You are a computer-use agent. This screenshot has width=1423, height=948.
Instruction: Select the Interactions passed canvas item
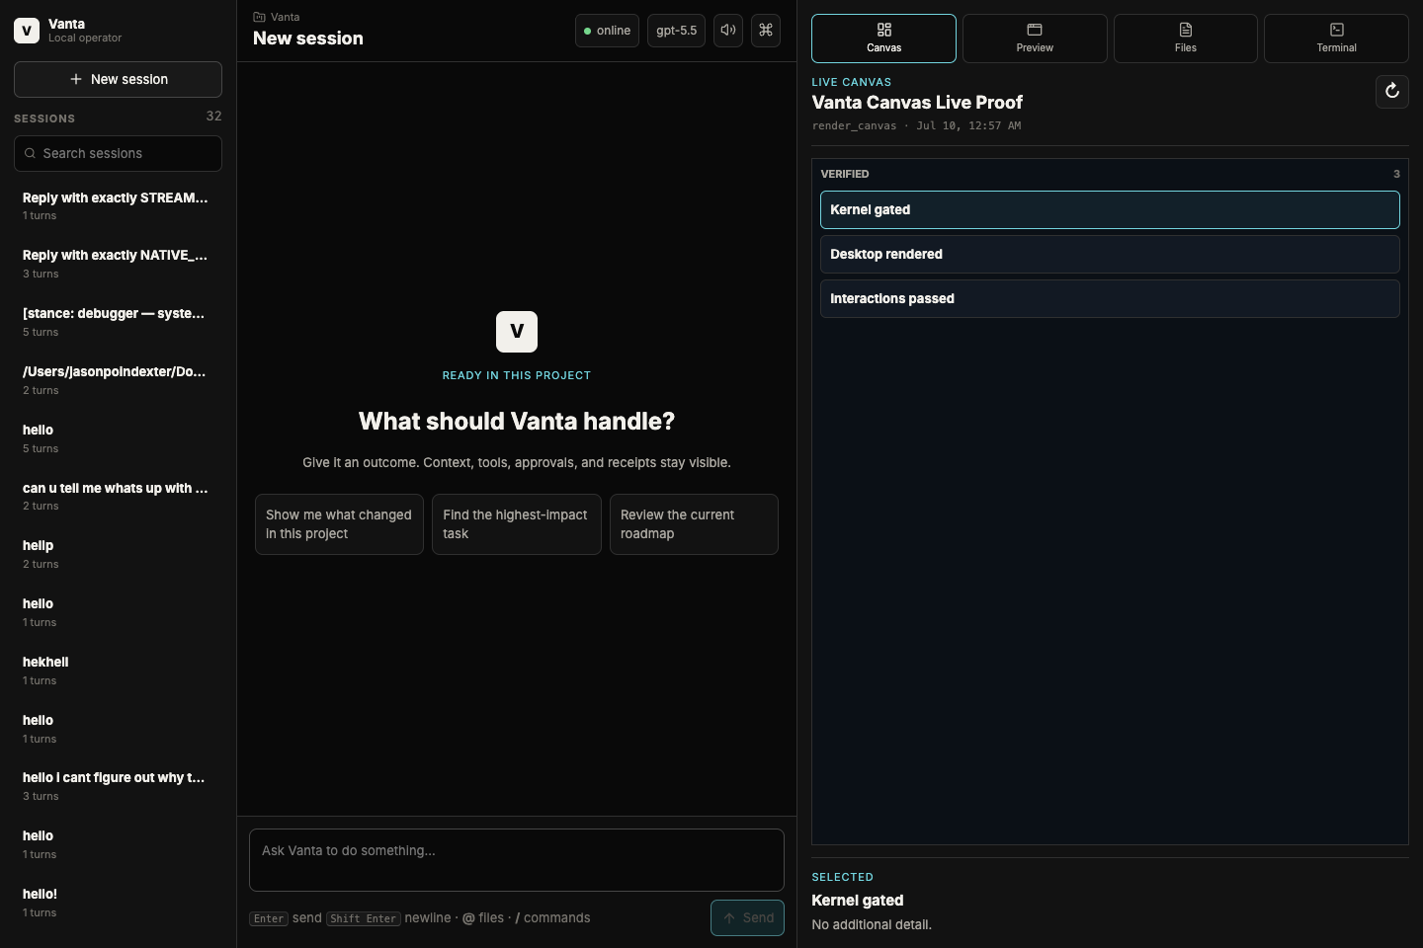[x=1110, y=298]
